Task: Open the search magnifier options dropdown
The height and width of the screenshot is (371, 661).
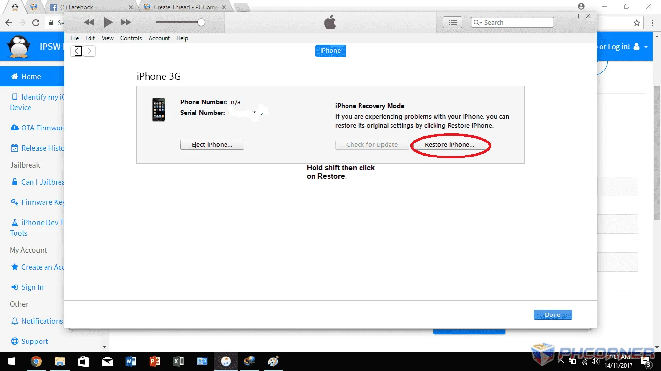Action: click(478, 22)
